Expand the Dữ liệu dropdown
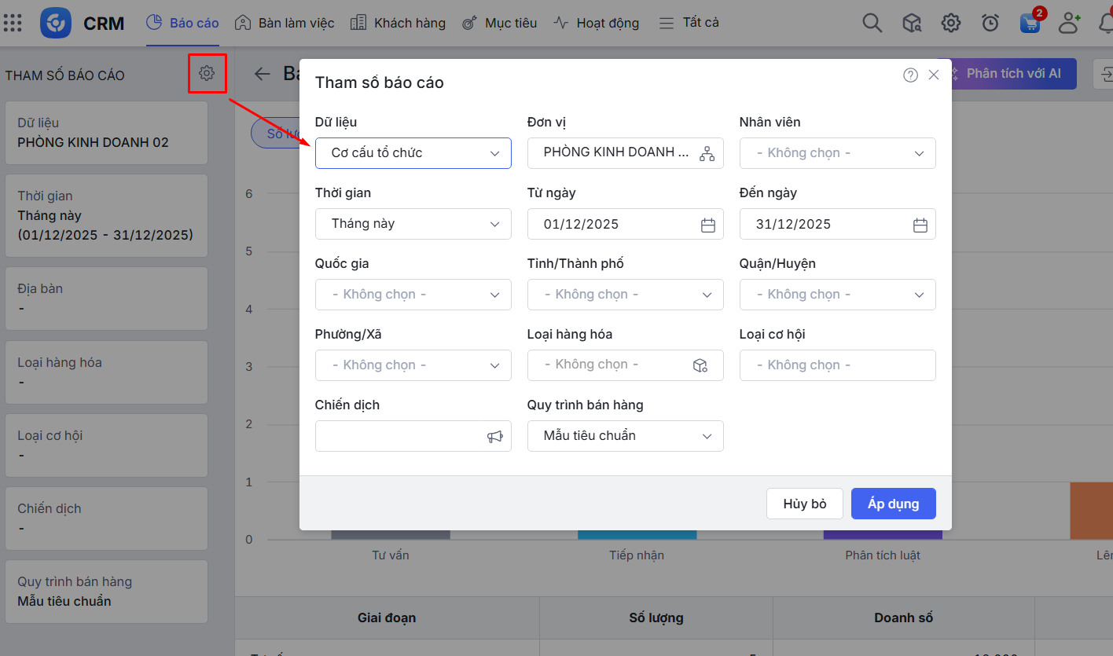1113x656 pixels. point(413,153)
